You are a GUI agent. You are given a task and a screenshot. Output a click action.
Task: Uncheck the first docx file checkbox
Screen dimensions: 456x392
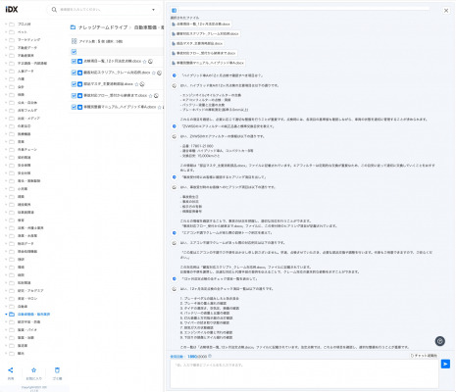[x=74, y=61]
